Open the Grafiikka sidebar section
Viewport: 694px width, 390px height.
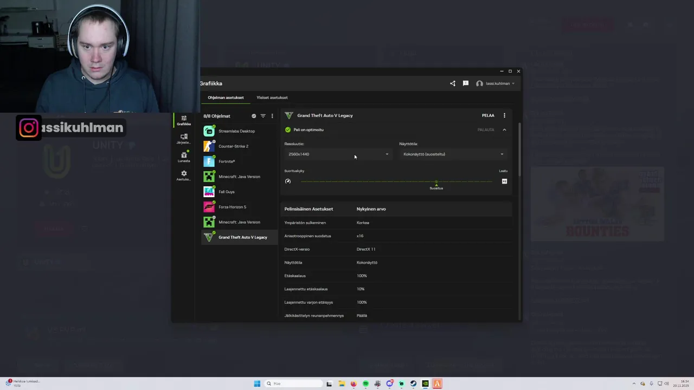coord(184,120)
